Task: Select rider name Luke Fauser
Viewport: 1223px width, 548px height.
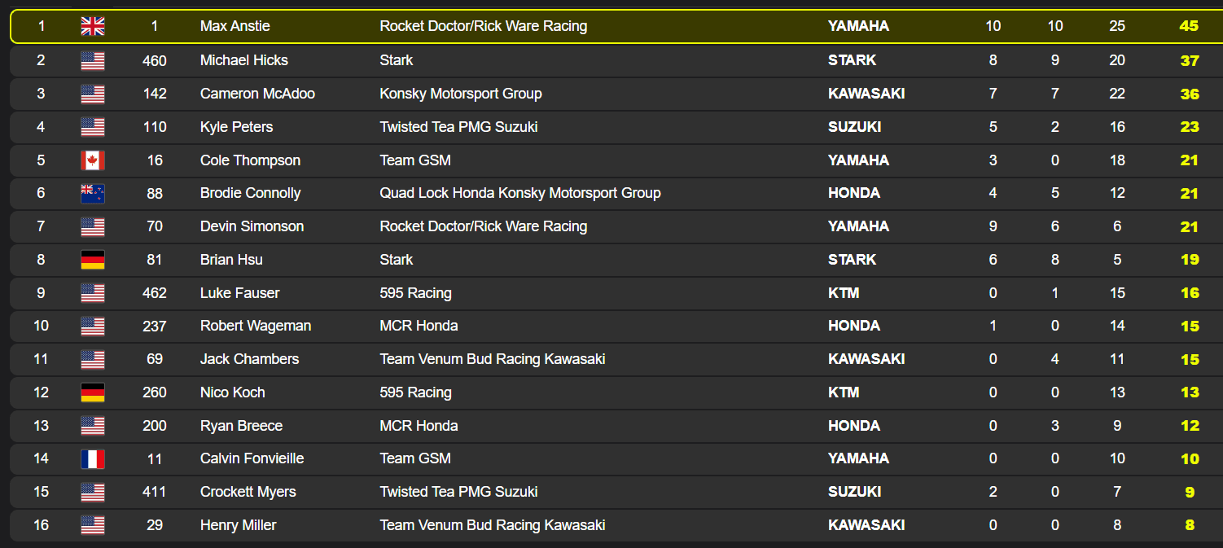Action: pos(240,293)
